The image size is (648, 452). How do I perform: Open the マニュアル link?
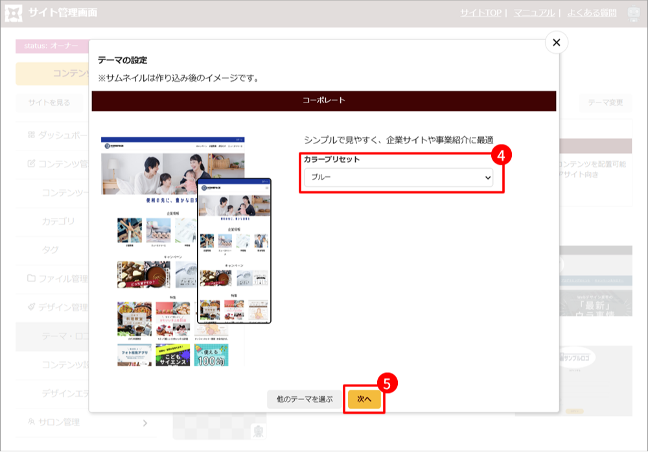tap(534, 13)
